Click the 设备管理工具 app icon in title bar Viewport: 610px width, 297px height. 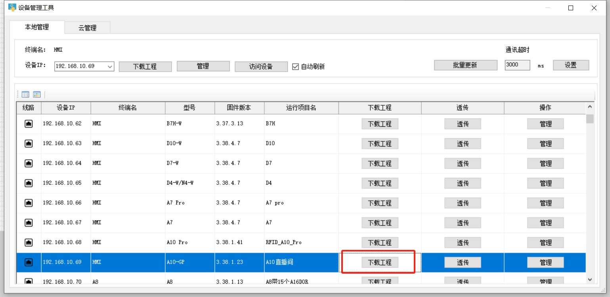coord(12,7)
